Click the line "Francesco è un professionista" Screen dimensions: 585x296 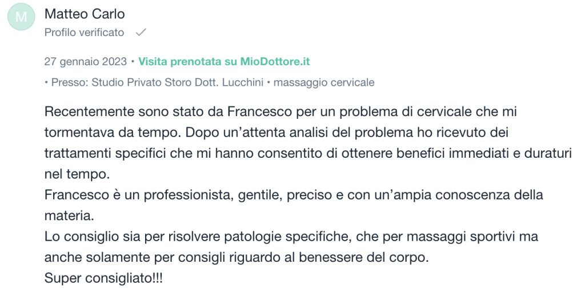pos(293,195)
